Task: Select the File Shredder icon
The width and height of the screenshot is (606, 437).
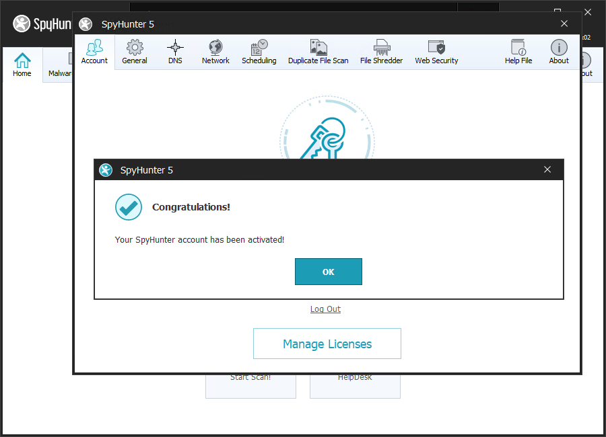Action: (381, 52)
